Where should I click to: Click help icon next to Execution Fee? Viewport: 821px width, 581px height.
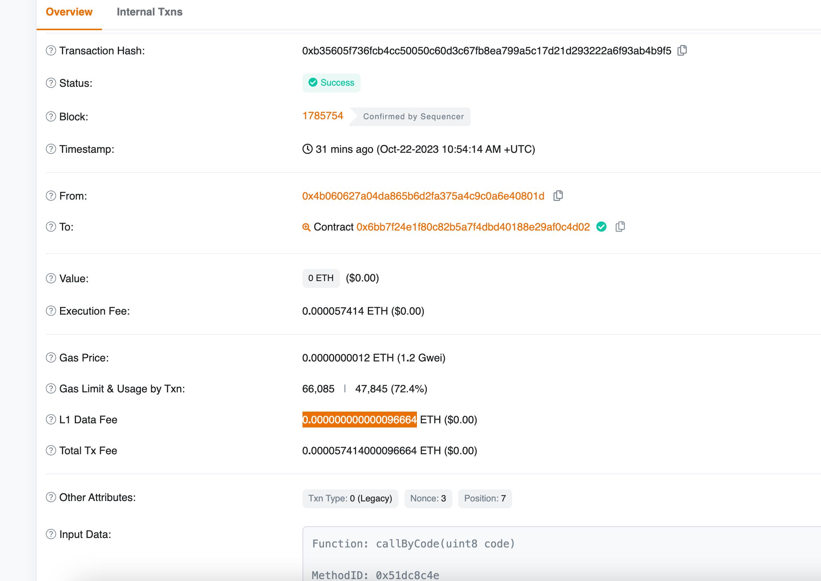pyautogui.click(x=51, y=311)
